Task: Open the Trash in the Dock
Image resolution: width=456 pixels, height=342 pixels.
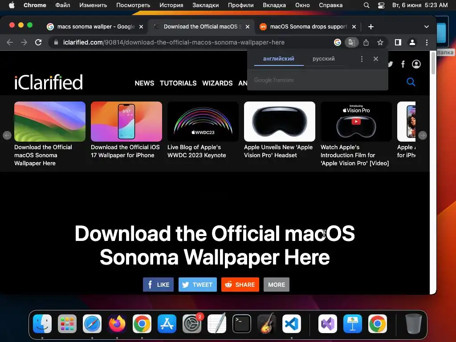Action: (x=413, y=324)
